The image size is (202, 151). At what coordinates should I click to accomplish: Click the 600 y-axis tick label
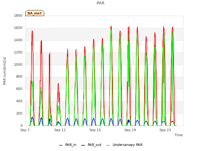click(19, 89)
